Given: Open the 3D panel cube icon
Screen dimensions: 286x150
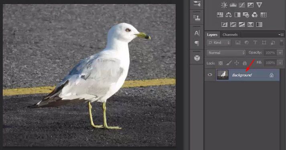Looking at the screenshot, I should [x=197, y=58].
